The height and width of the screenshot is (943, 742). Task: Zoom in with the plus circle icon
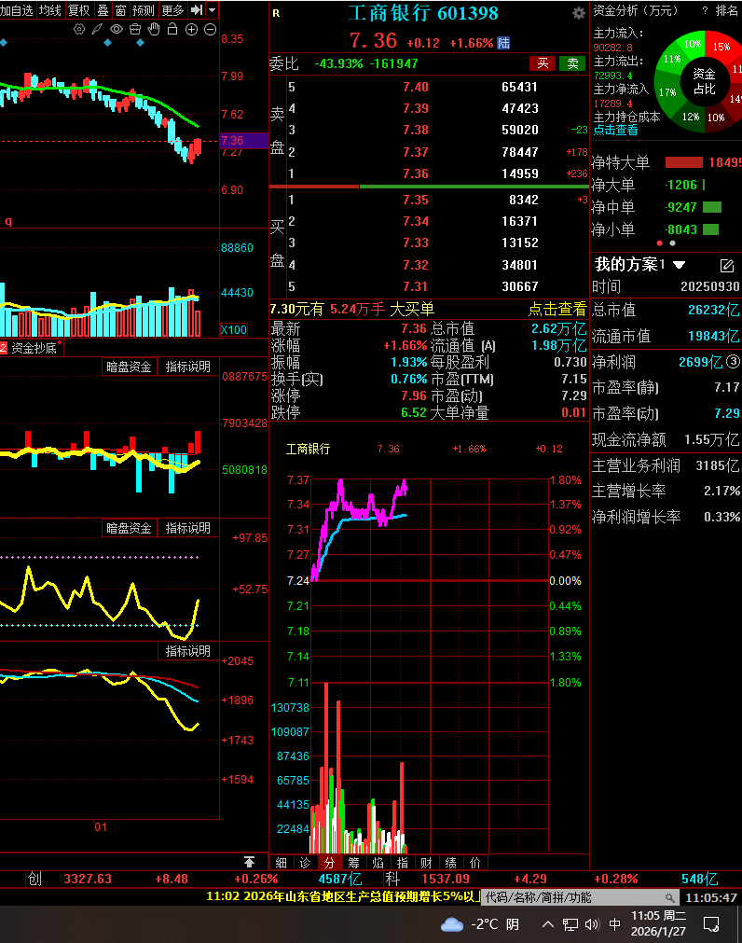[192, 29]
